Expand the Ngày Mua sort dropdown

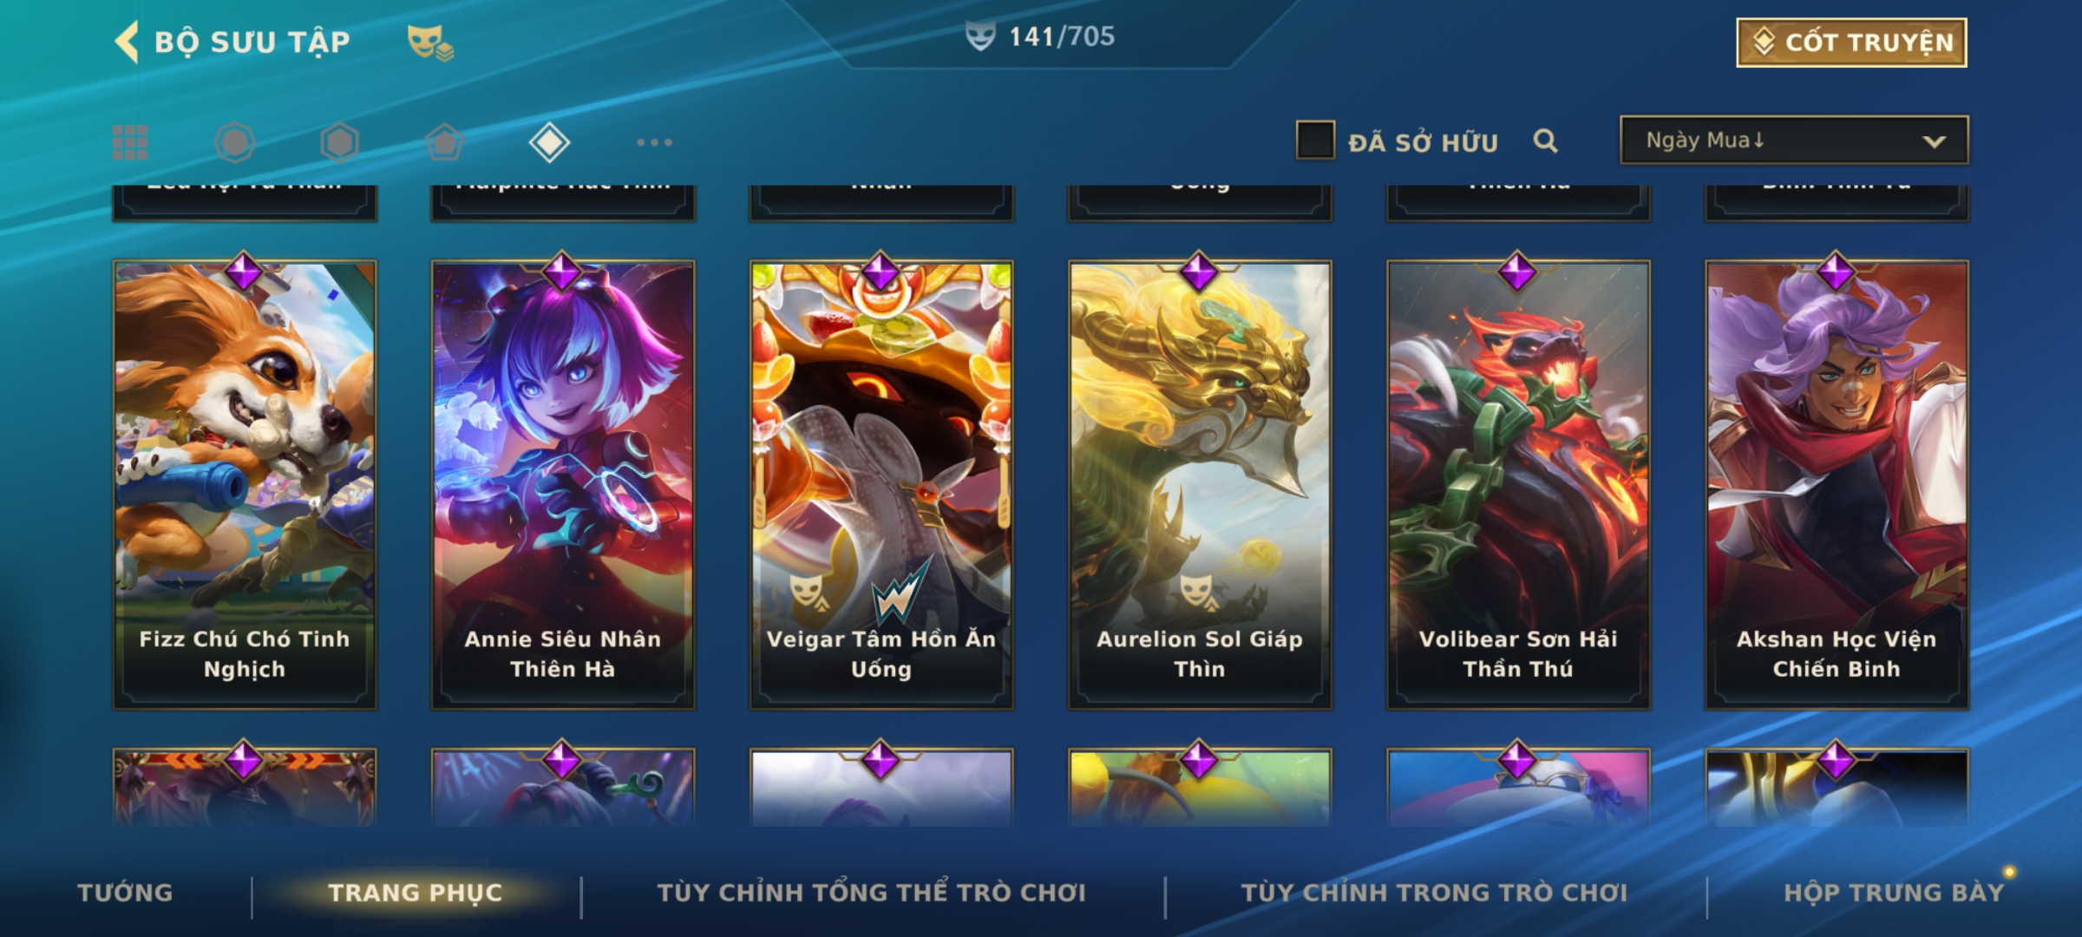point(1794,140)
